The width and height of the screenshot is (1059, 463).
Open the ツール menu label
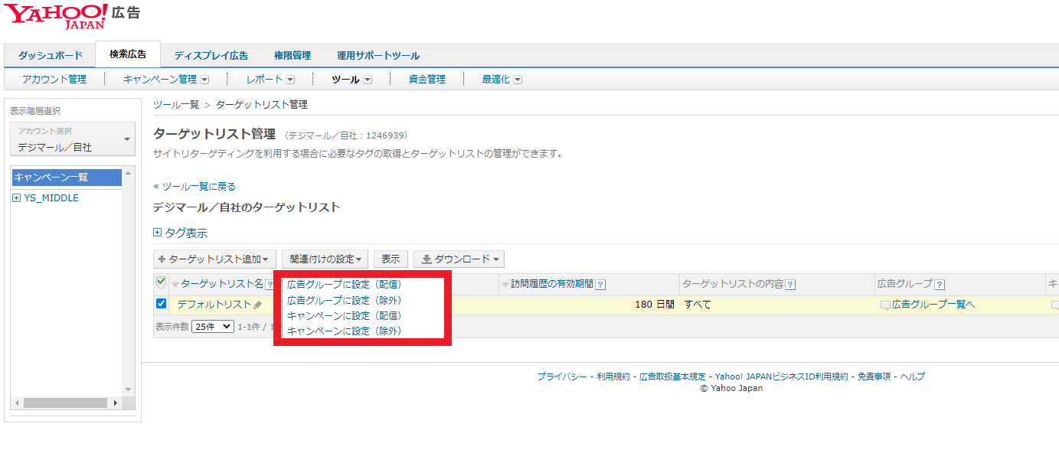point(345,79)
